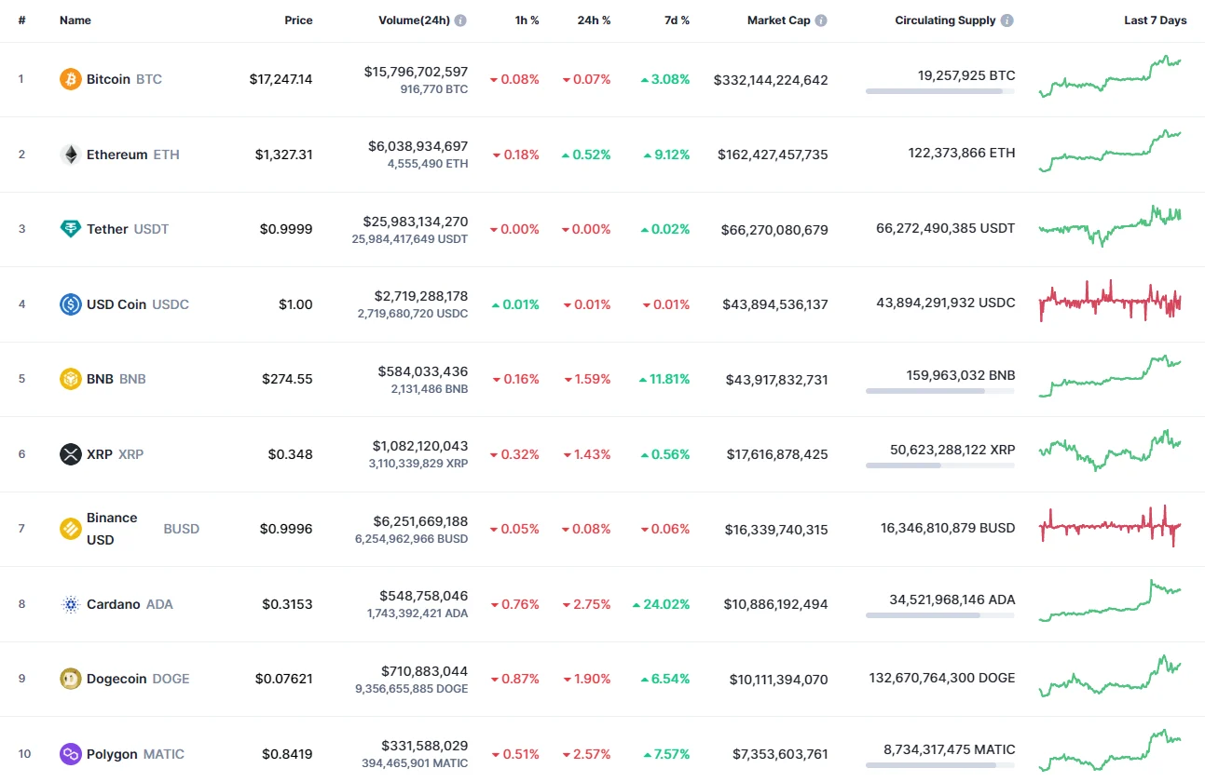Open the Ethereum coin page link

point(118,155)
